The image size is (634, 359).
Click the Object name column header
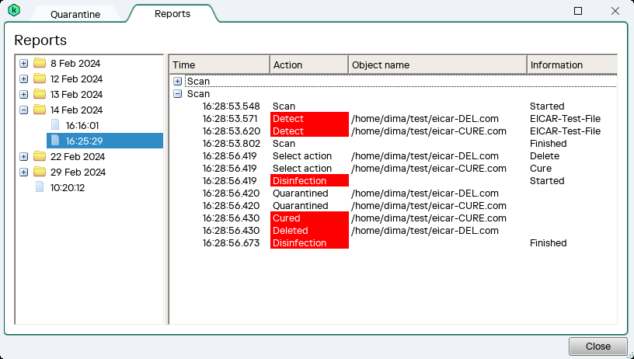coord(437,65)
